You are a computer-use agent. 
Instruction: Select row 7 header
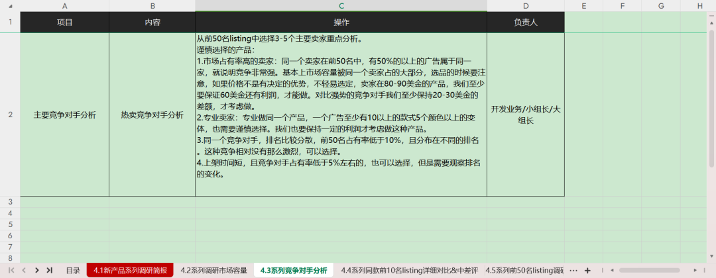[10, 246]
